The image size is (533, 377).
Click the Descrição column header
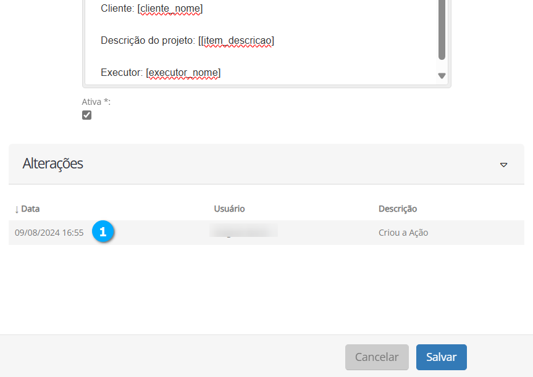[x=397, y=209]
